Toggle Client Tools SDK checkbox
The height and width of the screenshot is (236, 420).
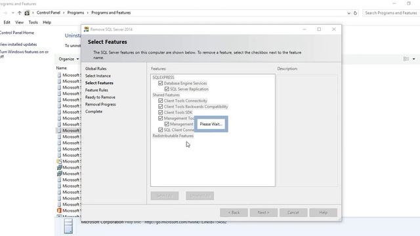click(160, 112)
